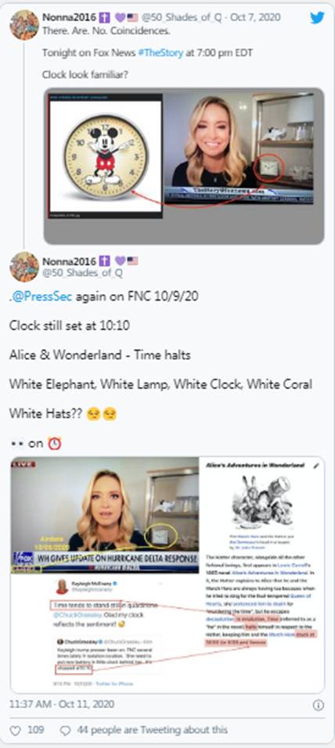Like the tweet with the heart icon
This screenshot has height=748, width=335.
[x=16, y=730]
